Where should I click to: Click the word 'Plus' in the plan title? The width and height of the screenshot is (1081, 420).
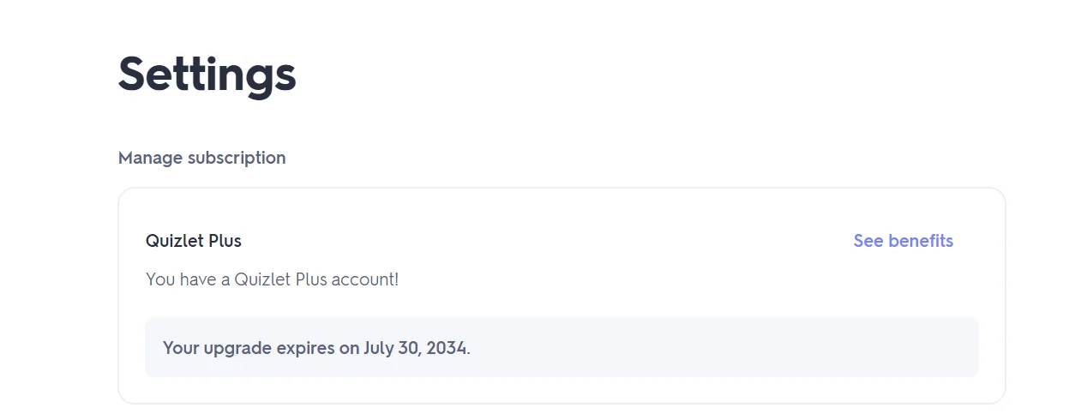225,241
